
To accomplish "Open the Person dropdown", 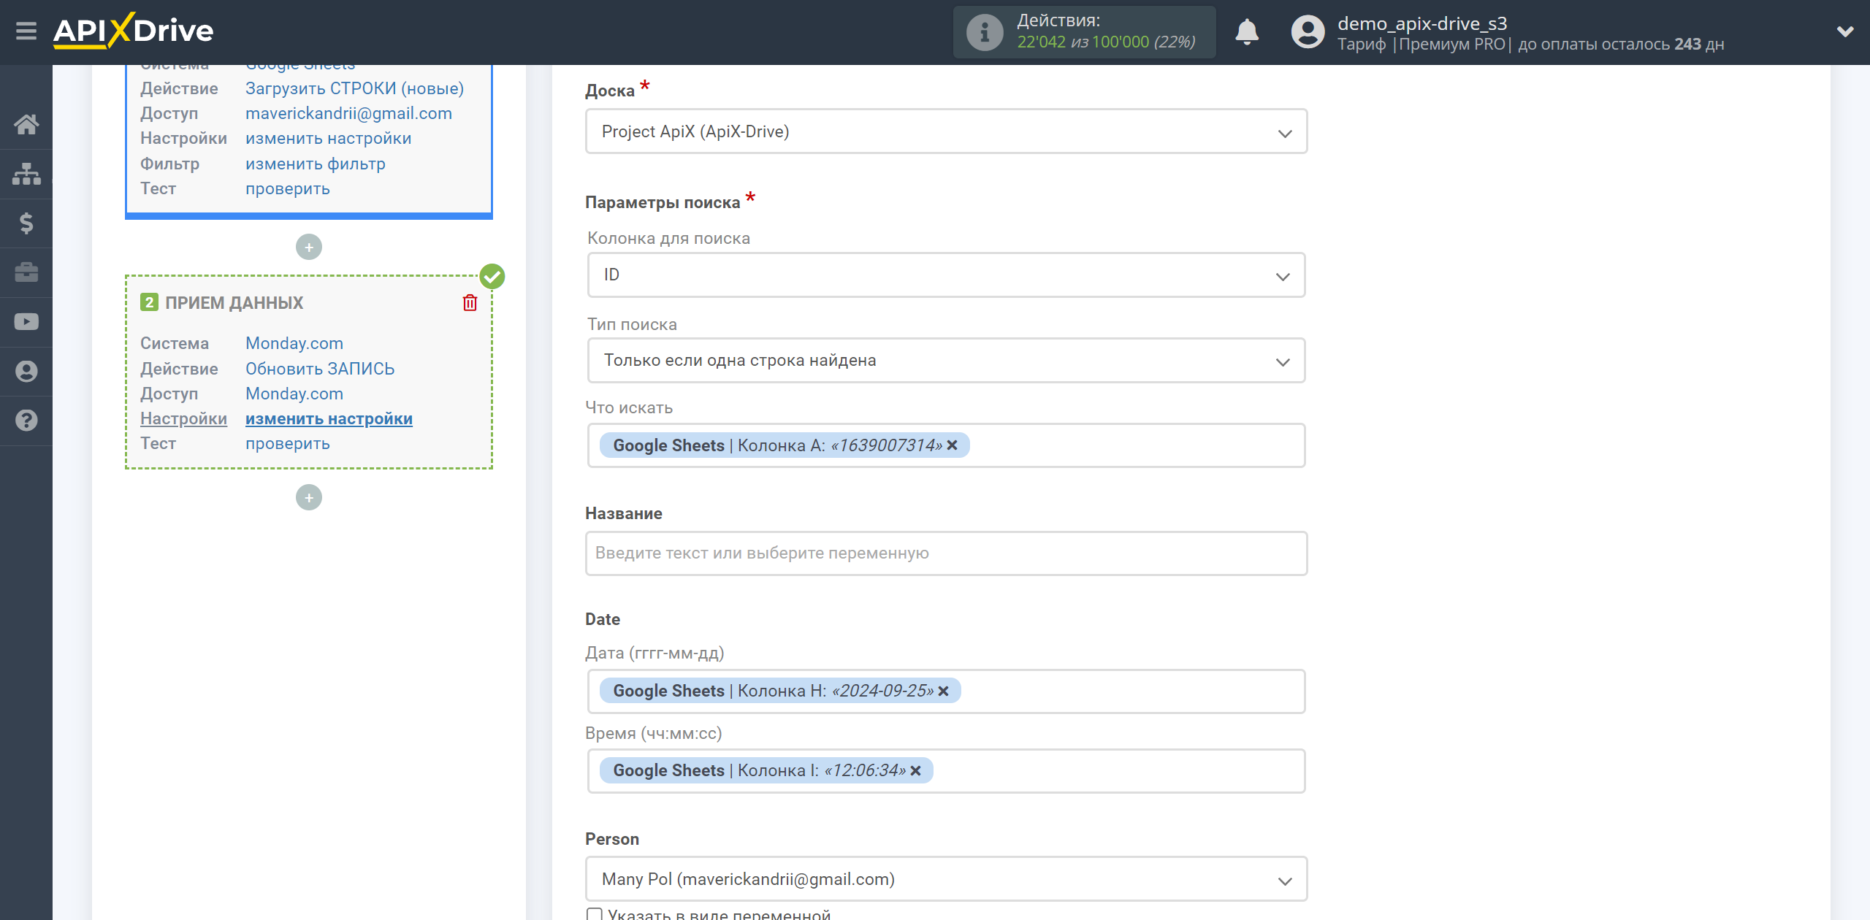I will click(946, 879).
